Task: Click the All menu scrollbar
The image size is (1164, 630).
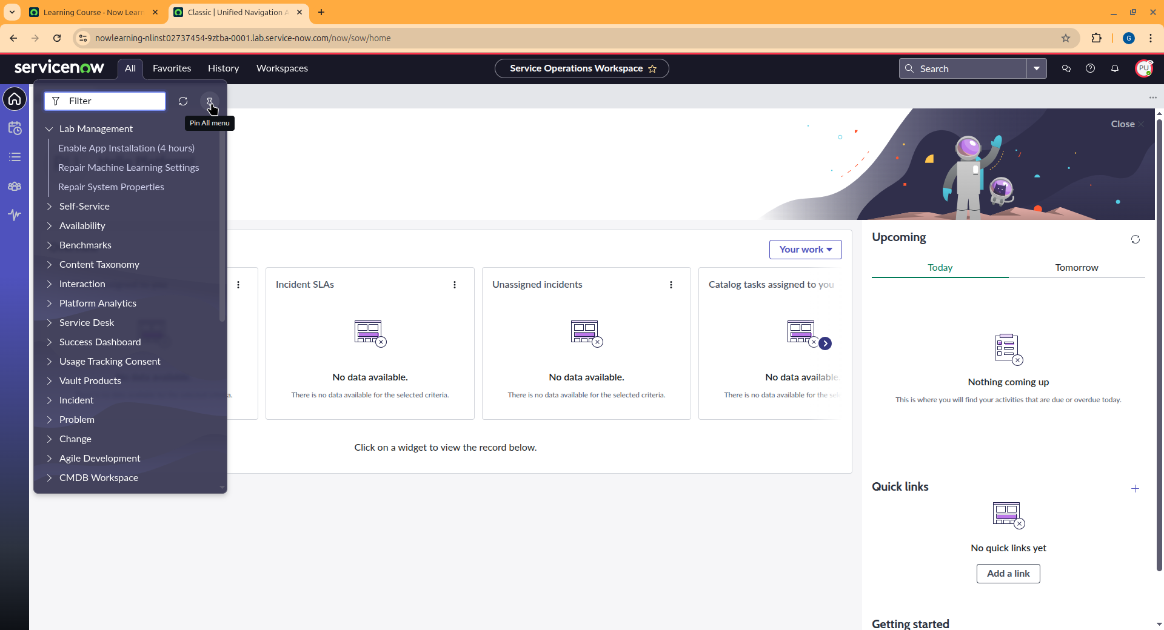Action: click(222, 227)
